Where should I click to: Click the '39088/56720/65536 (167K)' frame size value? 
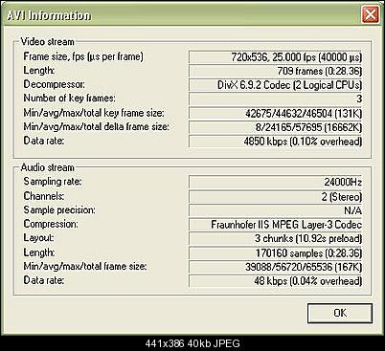pos(275,267)
